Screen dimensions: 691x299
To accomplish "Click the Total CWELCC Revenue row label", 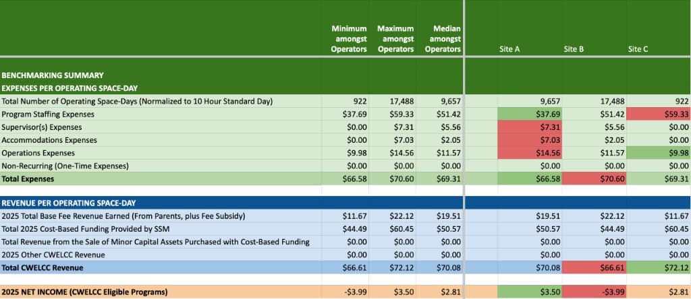I will coord(43,267).
